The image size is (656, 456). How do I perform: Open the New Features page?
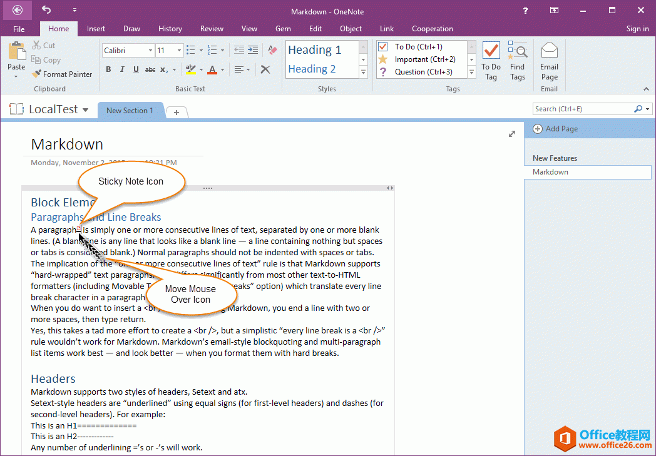pos(555,158)
